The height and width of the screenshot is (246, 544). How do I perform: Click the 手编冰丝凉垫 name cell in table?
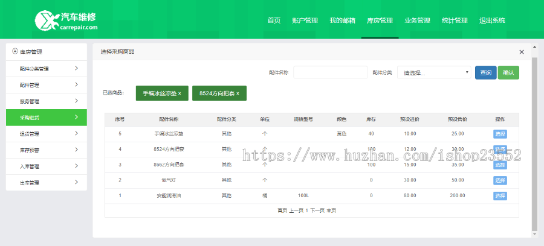[x=169, y=134]
